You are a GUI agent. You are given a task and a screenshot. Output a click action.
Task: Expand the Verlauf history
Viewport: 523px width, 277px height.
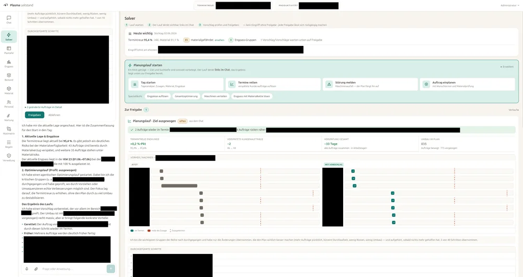tap(514, 110)
